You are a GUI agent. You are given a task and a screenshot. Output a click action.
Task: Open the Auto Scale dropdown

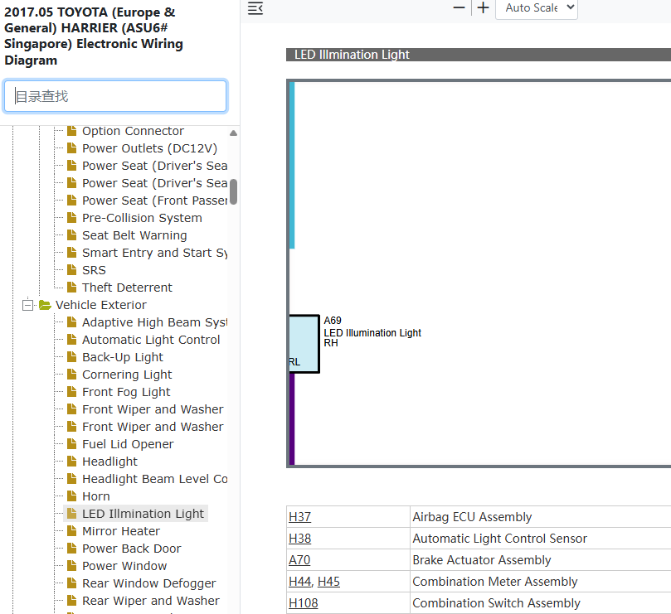point(537,8)
